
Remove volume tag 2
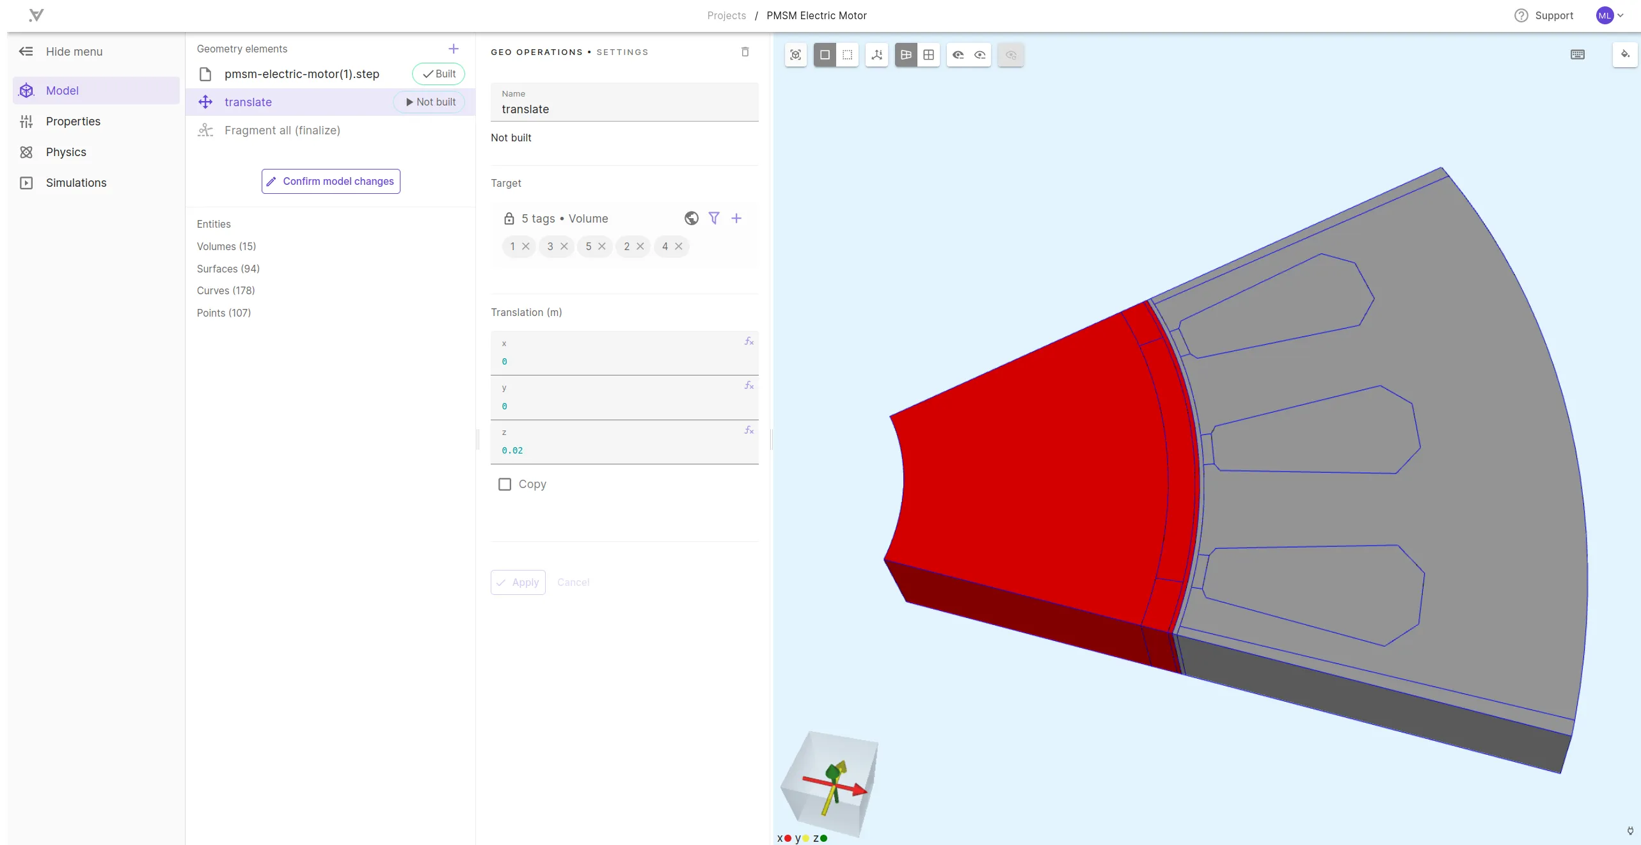point(640,247)
